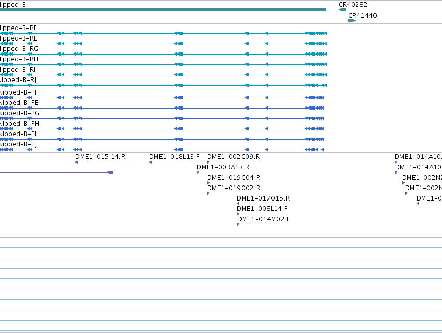
Task: Click the DME1-017O15.R EST label
Action: coord(263,198)
